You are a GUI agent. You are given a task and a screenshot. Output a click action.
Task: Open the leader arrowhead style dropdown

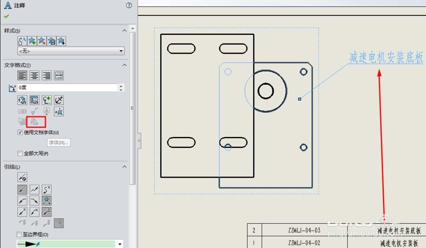pyautogui.click(x=121, y=244)
